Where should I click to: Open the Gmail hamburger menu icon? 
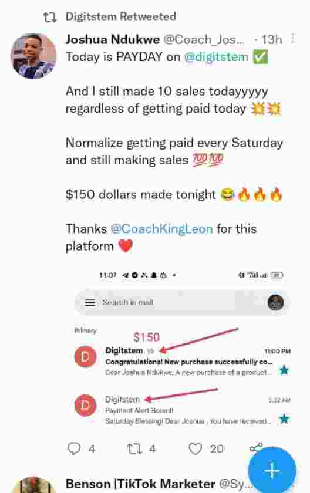pos(90,302)
